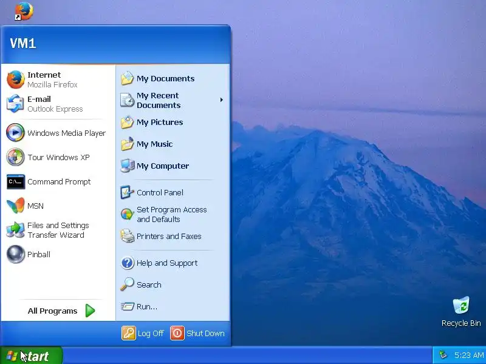This screenshot has width=486, height=364.
Task: Choose the E-mail menu entry label
Action: click(x=39, y=99)
